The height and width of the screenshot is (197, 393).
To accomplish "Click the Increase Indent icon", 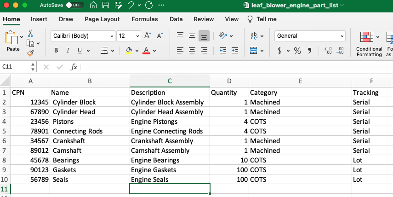I will point(234,51).
